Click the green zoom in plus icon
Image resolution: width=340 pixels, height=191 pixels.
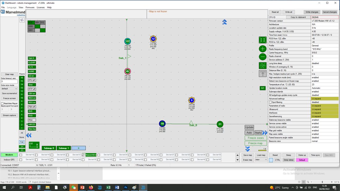(263, 49)
